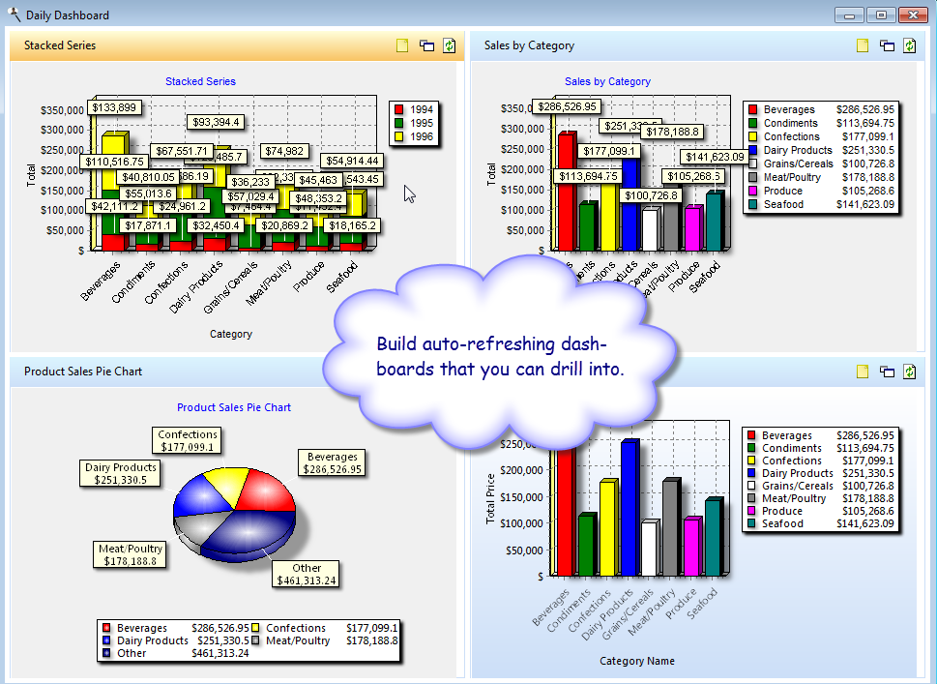Screen dimensions: 937x684
Task: Click the Beverages pie chart callout label
Action: coord(332,462)
